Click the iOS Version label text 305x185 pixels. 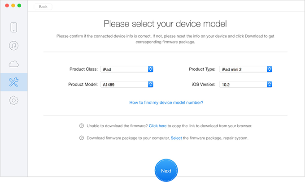click(204, 84)
